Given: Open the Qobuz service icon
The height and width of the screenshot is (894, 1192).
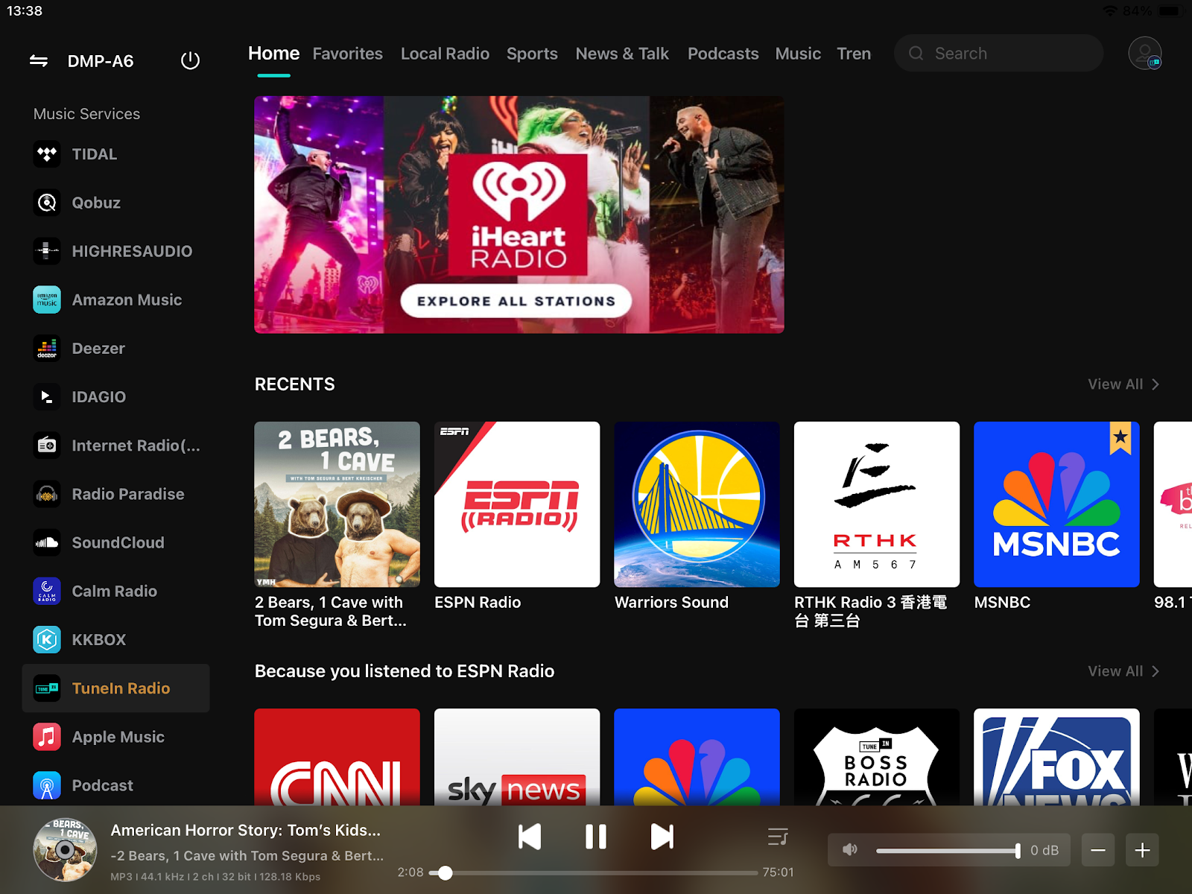Looking at the screenshot, I should point(47,203).
